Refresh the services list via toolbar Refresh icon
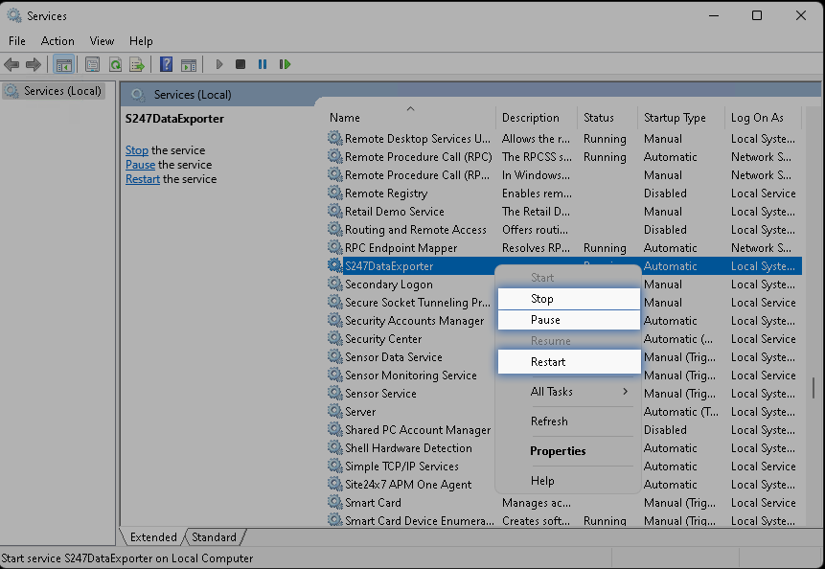Screen dimensions: 825x569 pos(114,64)
